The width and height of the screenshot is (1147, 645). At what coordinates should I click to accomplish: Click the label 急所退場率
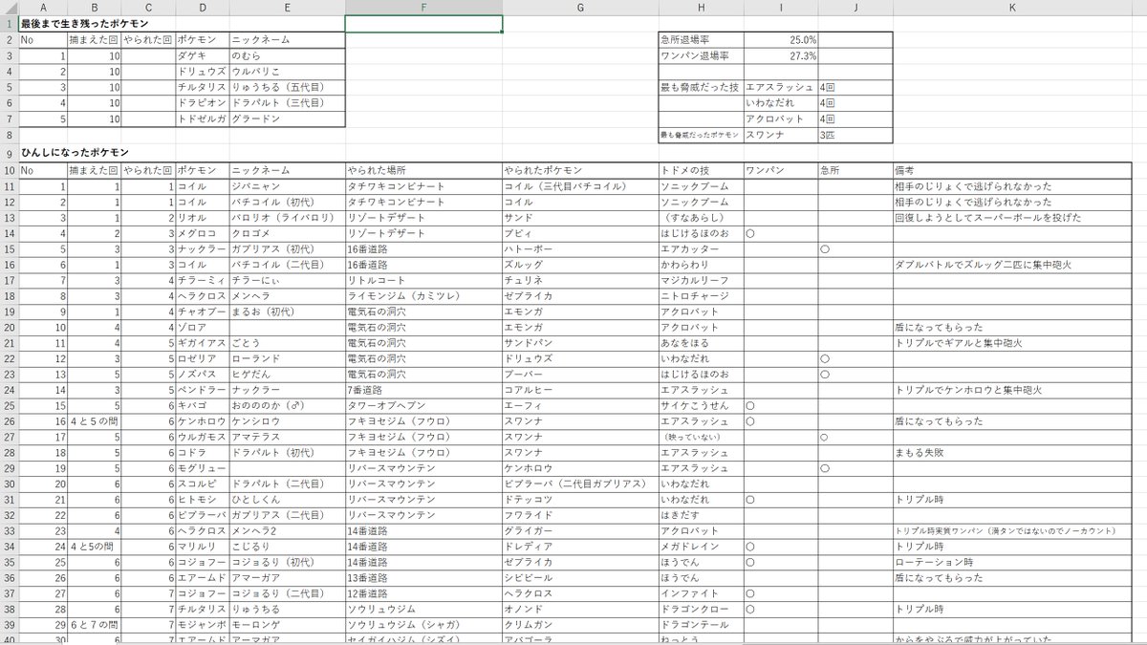click(701, 40)
